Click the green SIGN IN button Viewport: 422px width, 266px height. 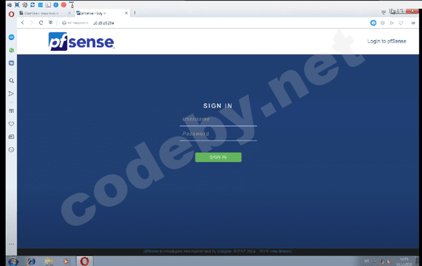coord(218,157)
